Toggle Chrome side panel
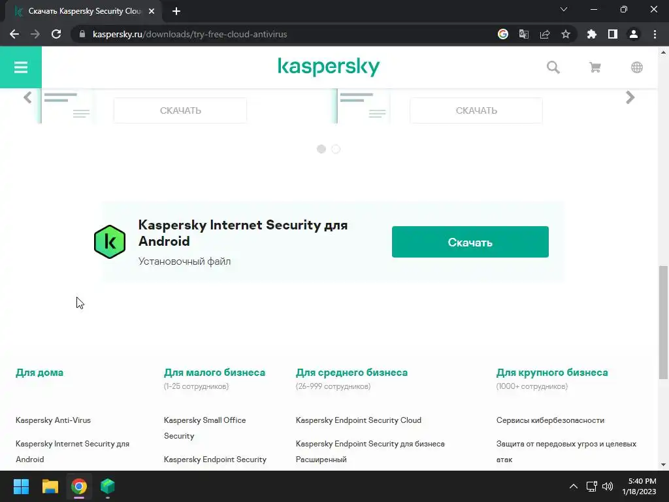This screenshot has height=502, width=669. [613, 34]
